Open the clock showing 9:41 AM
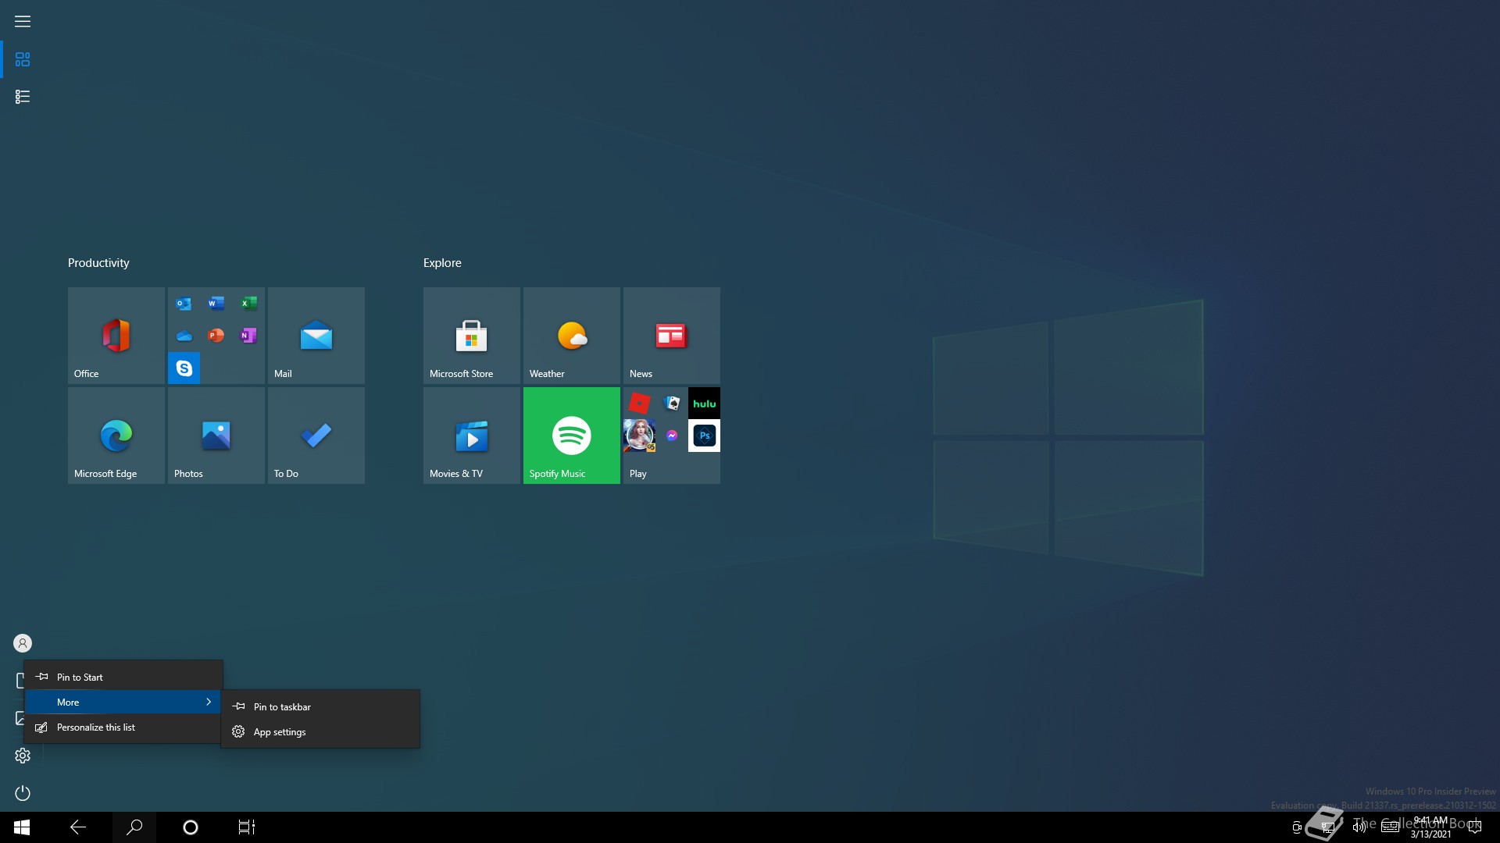1500x843 pixels. 1430,827
